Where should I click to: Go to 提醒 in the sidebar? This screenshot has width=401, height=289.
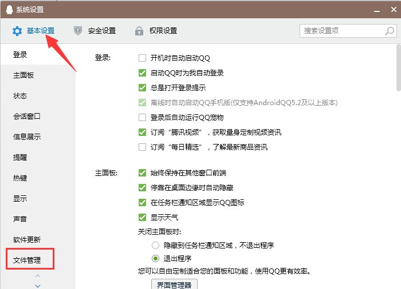coord(20,158)
